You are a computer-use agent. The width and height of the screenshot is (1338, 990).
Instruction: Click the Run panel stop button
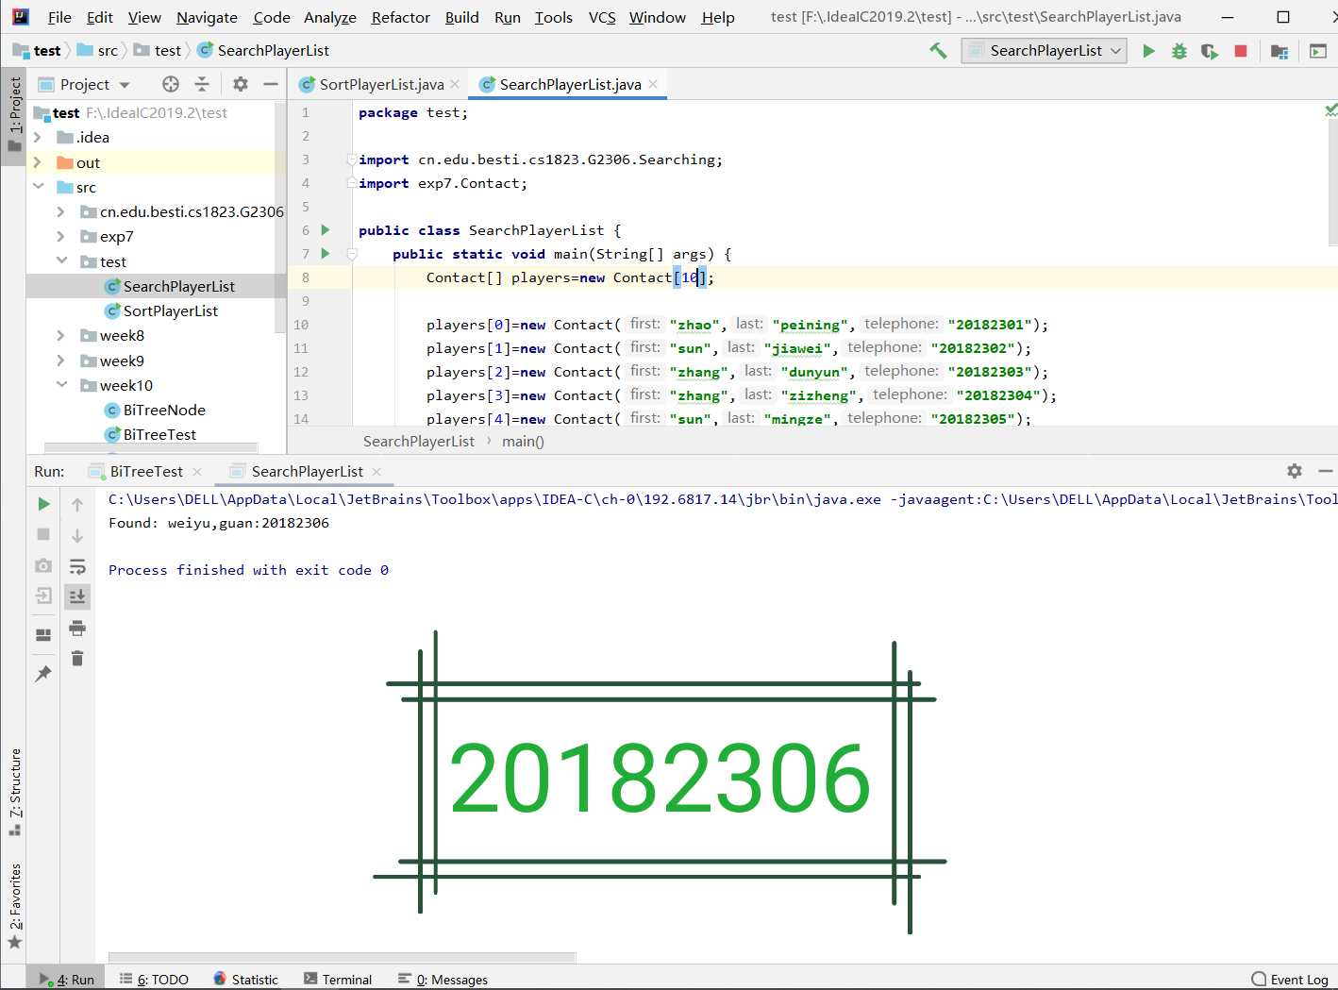click(x=43, y=534)
